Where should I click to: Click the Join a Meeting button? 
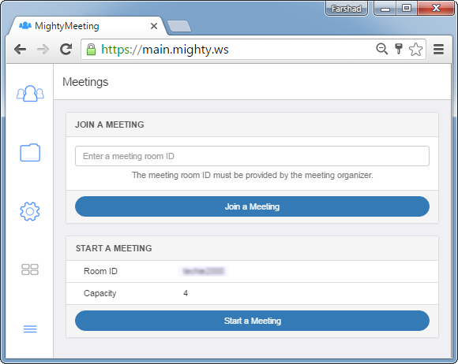(x=252, y=206)
